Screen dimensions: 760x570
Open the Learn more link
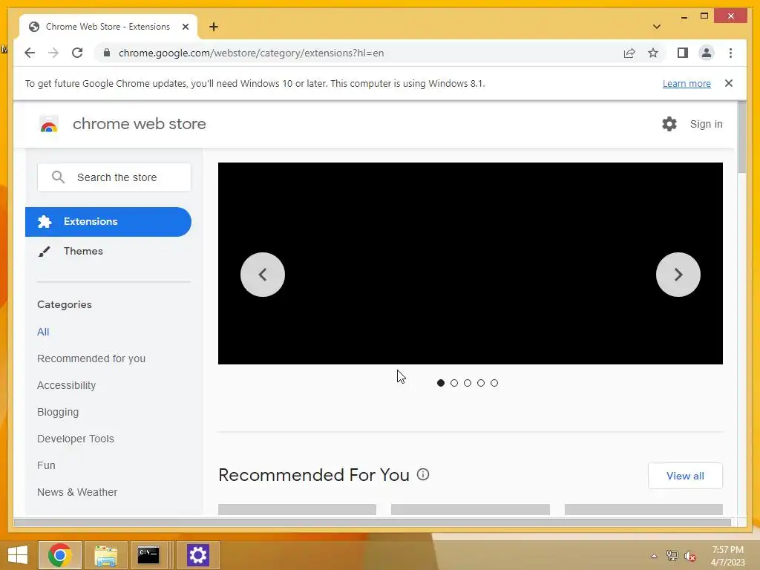click(687, 83)
